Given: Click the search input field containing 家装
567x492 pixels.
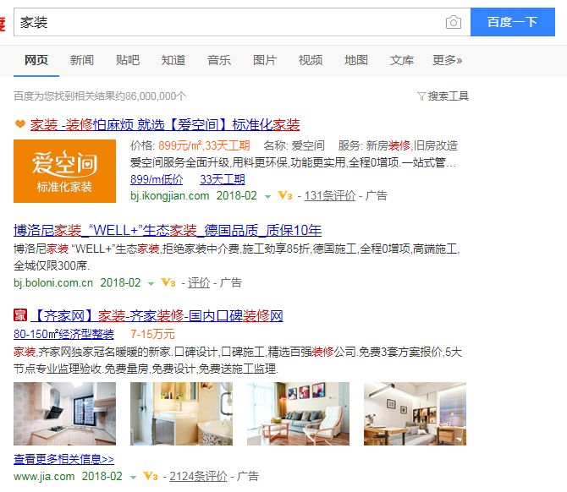Looking at the screenshot, I should click(229, 22).
